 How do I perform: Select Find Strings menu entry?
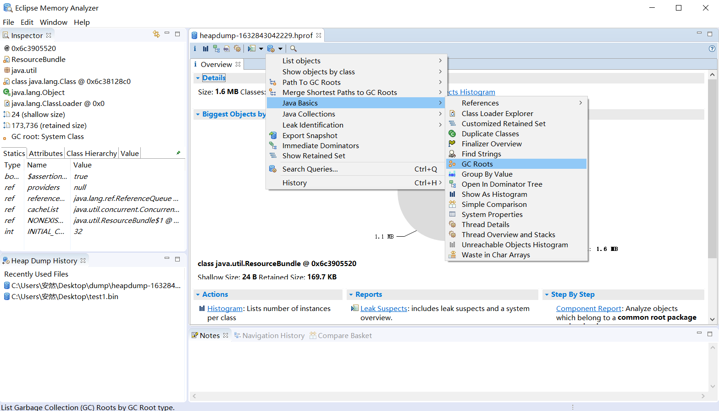[516, 154]
